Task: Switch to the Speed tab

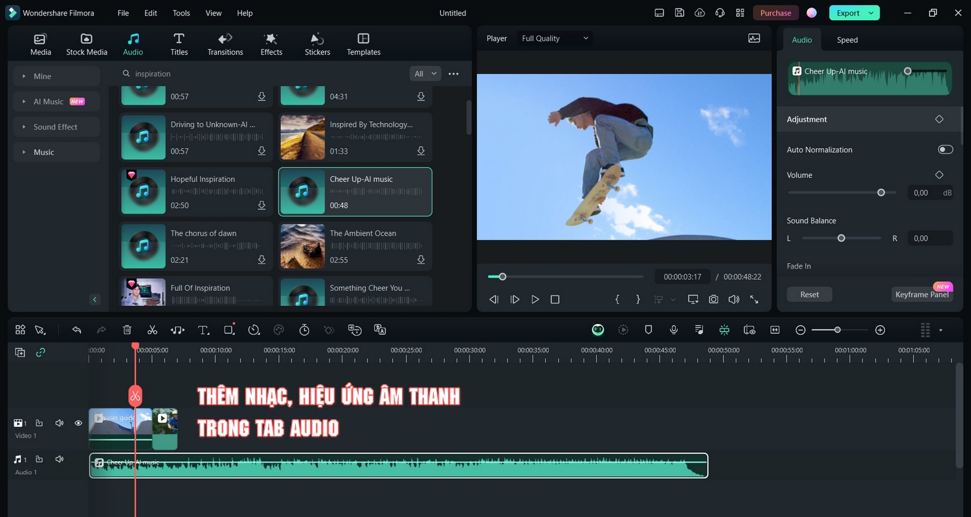Action: click(847, 40)
